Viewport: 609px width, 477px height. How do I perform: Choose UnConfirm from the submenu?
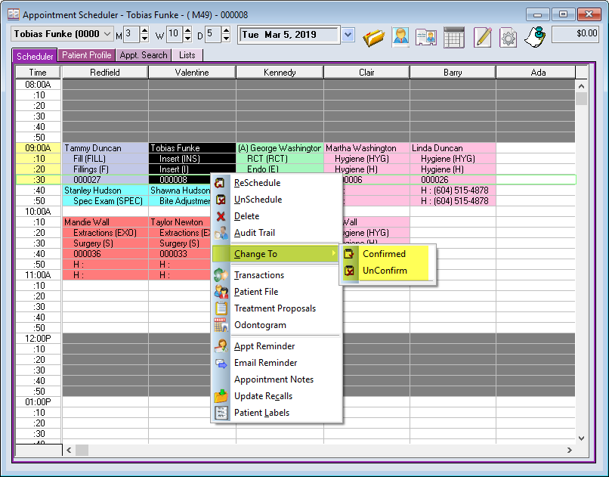click(385, 271)
